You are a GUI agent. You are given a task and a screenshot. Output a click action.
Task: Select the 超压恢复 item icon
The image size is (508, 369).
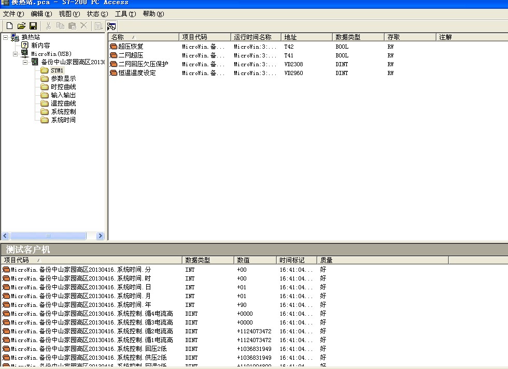[114, 47]
